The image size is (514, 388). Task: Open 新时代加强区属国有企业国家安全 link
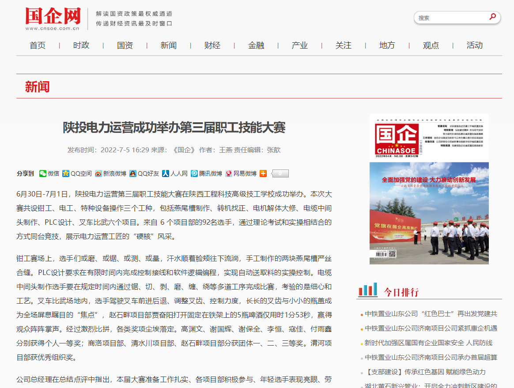click(428, 343)
